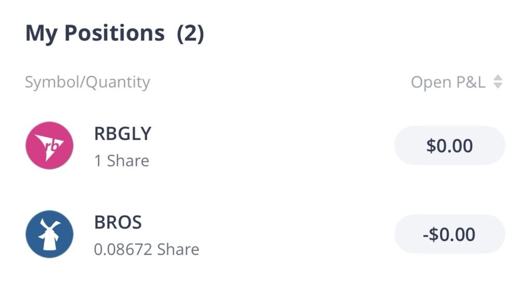Click the blue BROS windmill logo
This screenshot has width=530, height=289.
pos(50,234)
